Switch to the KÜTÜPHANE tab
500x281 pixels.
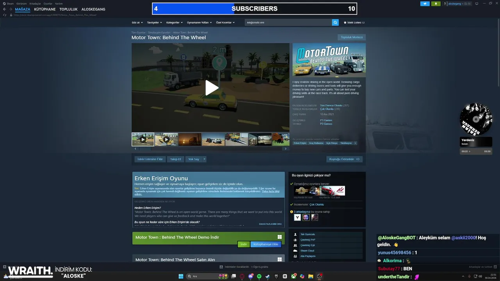click(45, 9)
